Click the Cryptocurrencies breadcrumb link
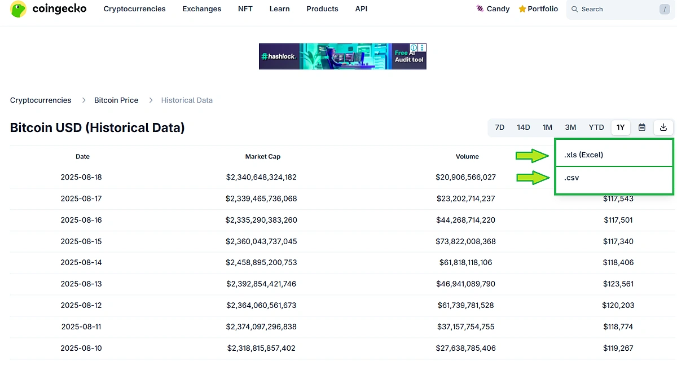The height and width of the screenshot is (366, 677). (40, 100)
